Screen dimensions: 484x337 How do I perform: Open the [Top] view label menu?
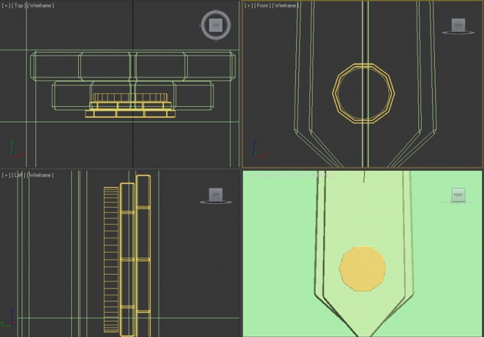(x=18, y=6)
